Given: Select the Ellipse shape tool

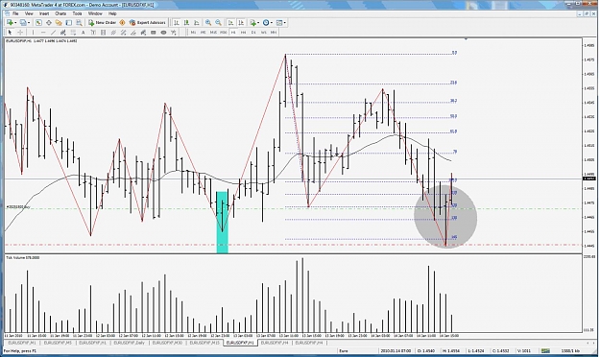Looking at the screenshot, I should click(x=163, y=33).
